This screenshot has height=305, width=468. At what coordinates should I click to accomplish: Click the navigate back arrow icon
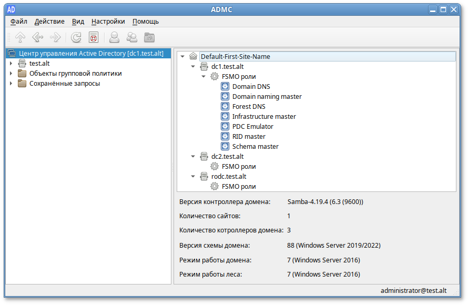click(37, 37)
